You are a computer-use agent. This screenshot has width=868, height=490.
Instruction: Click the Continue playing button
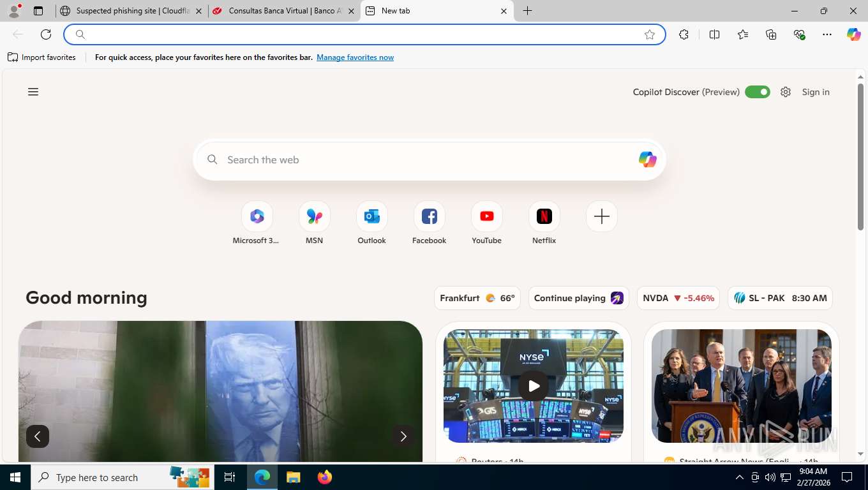click(x=579, y=298)
